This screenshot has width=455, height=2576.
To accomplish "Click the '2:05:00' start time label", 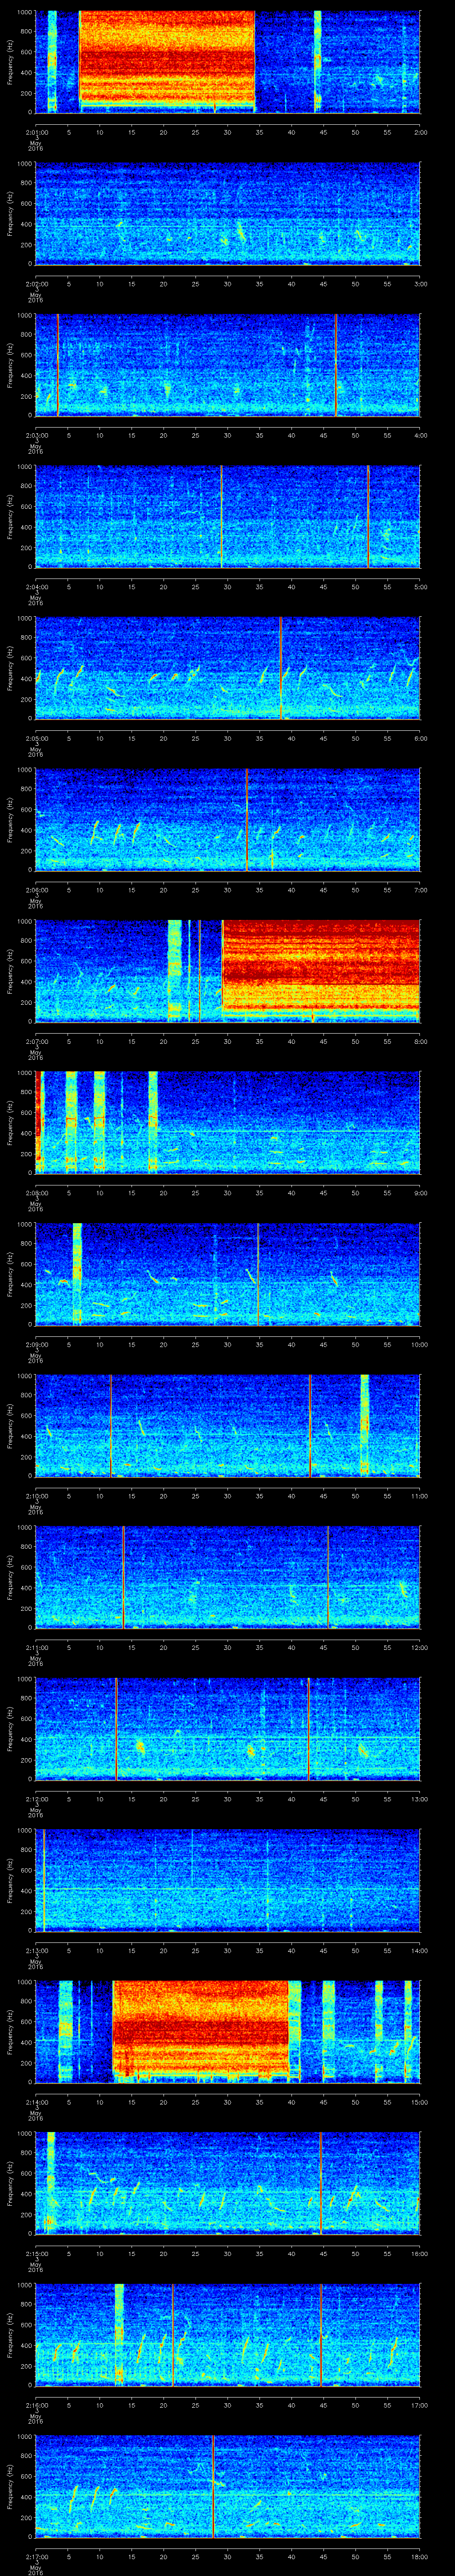I will (x=36, y=738).
